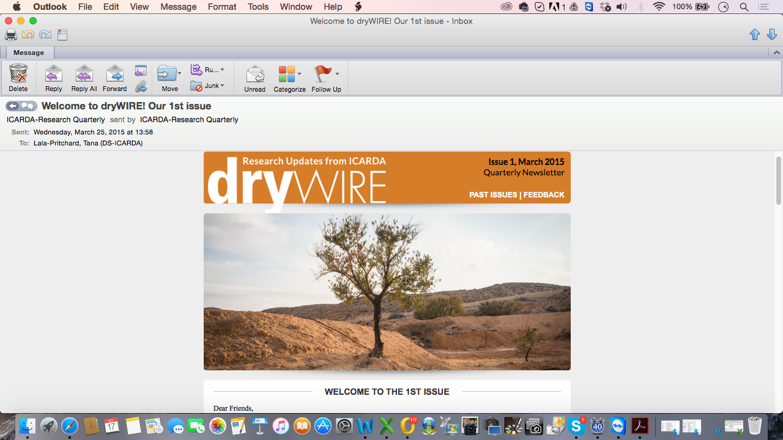Viewport: 783px width, 440px height.
Task: Click the volume icon in the menu bar
Action: coord(622,7)
